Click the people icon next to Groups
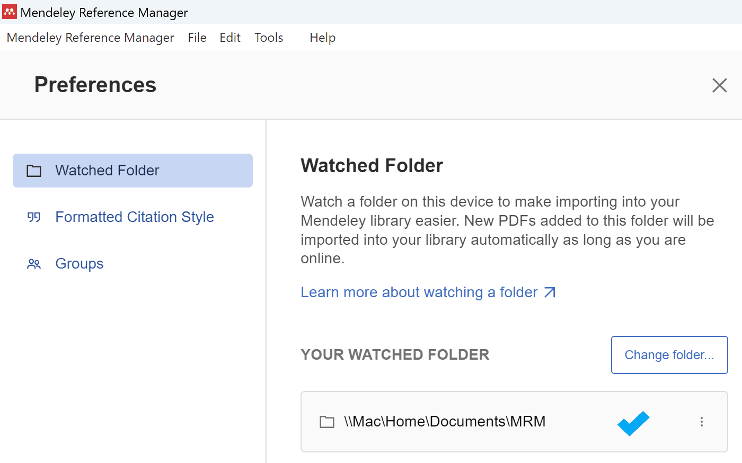 click(34, 264)
